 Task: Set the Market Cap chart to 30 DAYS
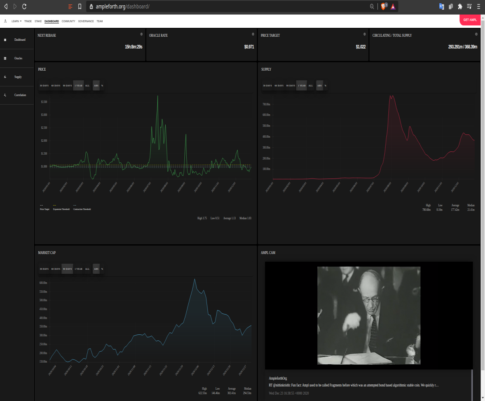[x=44, y=269]
